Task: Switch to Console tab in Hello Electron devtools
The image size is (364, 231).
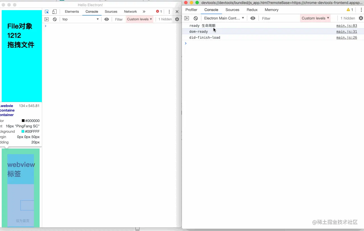Action: (92, 12)
